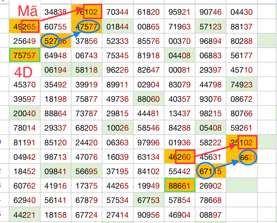The height and width of the screenshot is (223, 277).
Task: Click the cell containing 44221
Action: [x=24, y=215]
